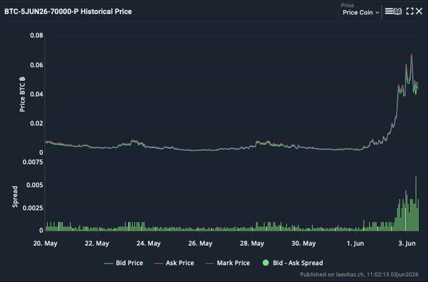Expand chart to fullscreen
Image resolution: width=428 pixels, height=282 pixels.
click(x=410, y=11)
